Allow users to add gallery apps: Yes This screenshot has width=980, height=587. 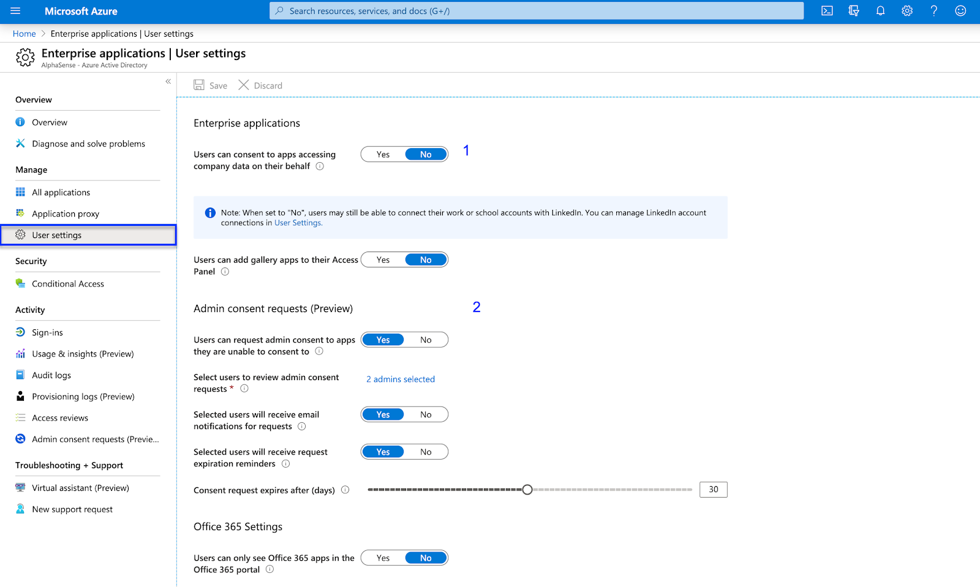383,260
